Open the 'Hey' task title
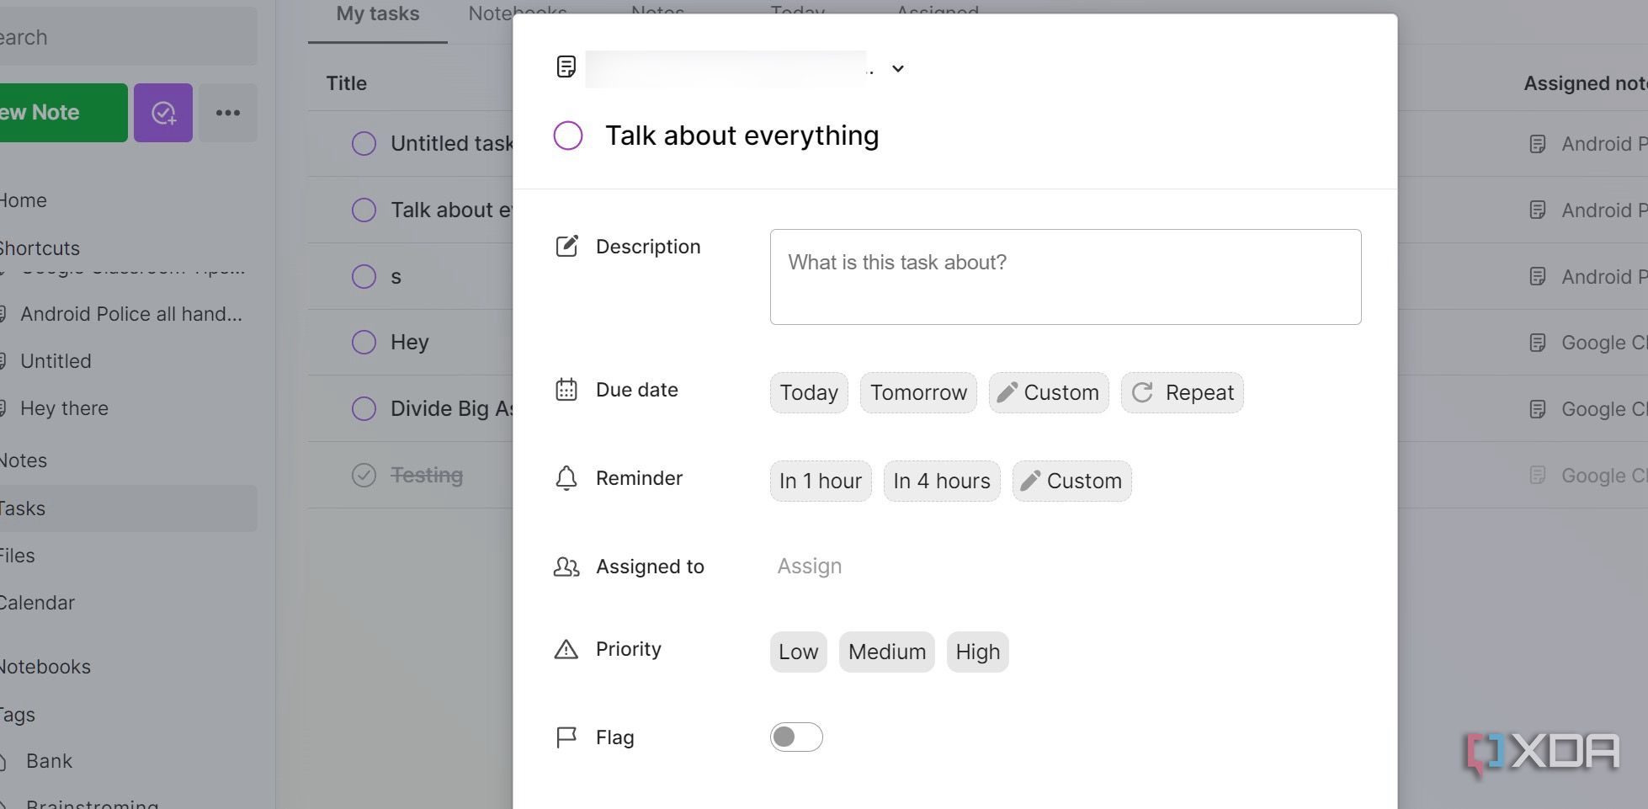The width and height of the screenshot is (1648, 809). 410,343
